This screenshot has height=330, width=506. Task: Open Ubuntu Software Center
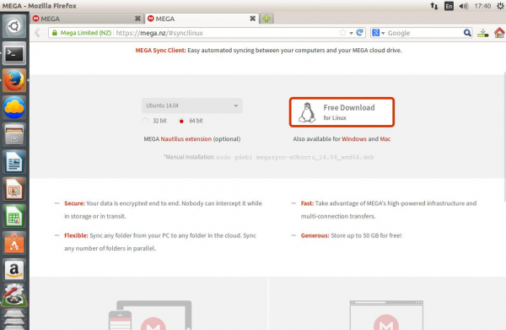(x=14, y=243)
